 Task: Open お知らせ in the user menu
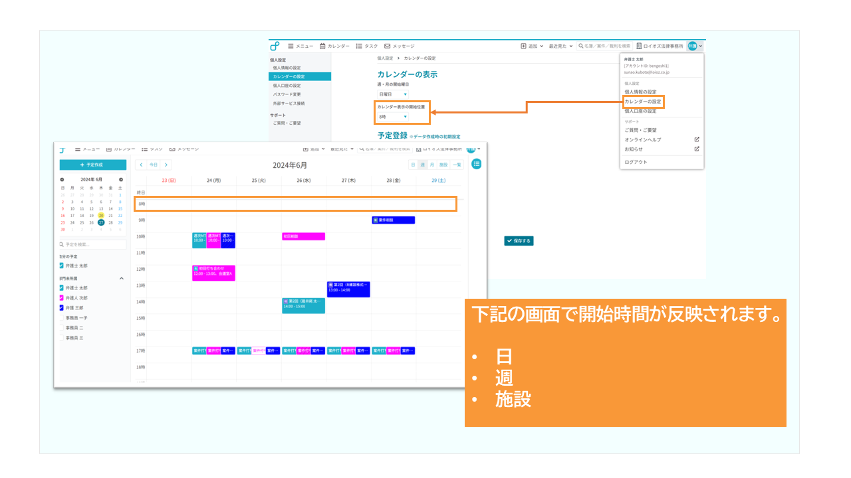coord(634,149)
